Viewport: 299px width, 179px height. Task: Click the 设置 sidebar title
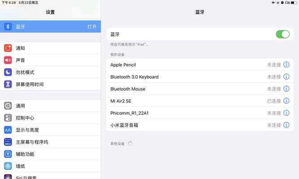(50, 12)
